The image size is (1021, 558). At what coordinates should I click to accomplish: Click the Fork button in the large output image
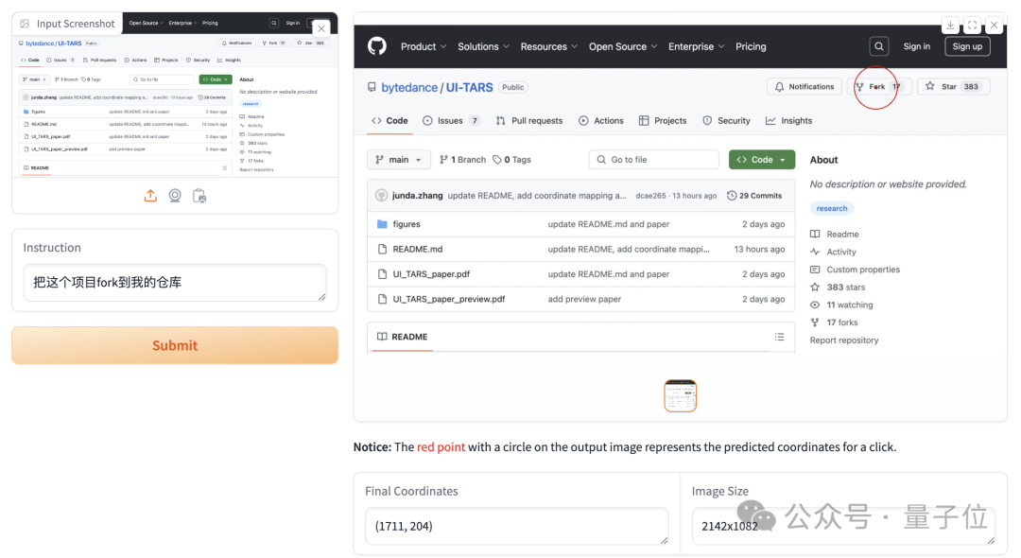(x=877, y=87)
